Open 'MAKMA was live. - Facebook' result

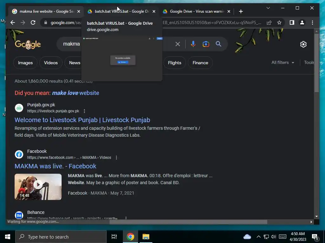tap(55, 166)
